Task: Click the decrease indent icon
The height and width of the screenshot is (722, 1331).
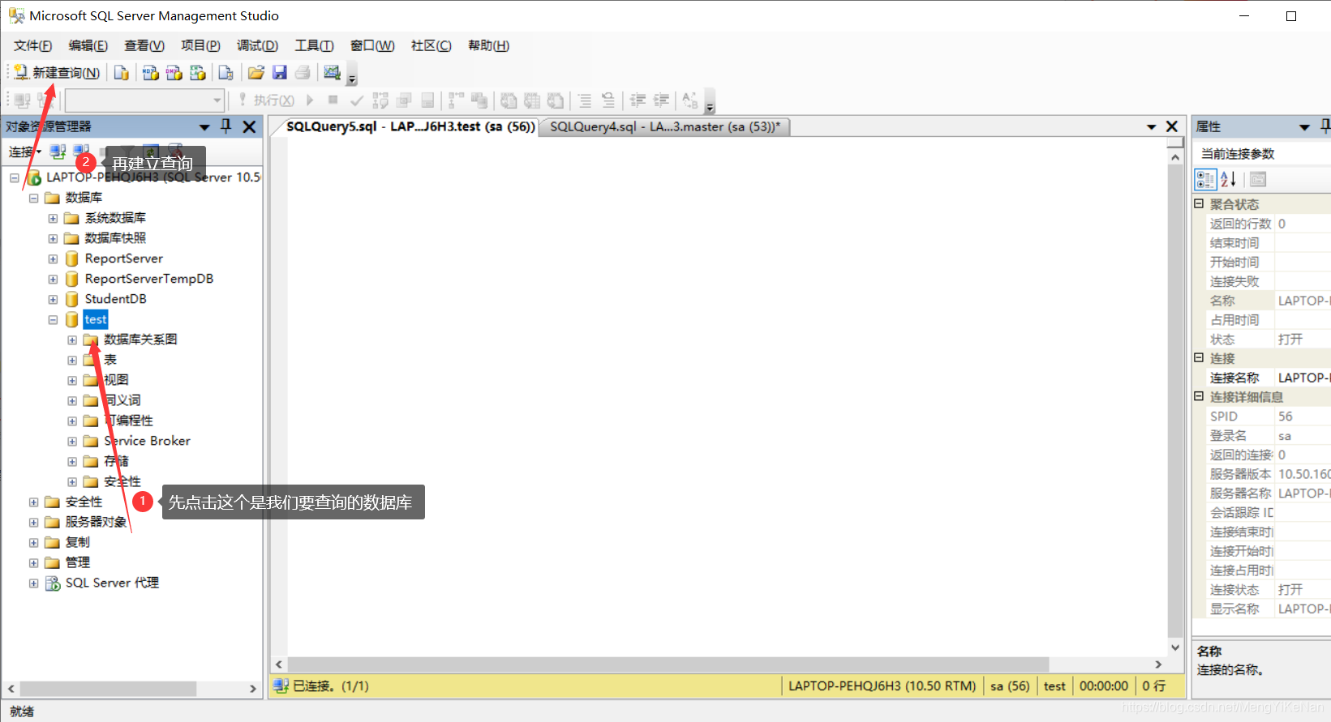Action: point(638,100)
